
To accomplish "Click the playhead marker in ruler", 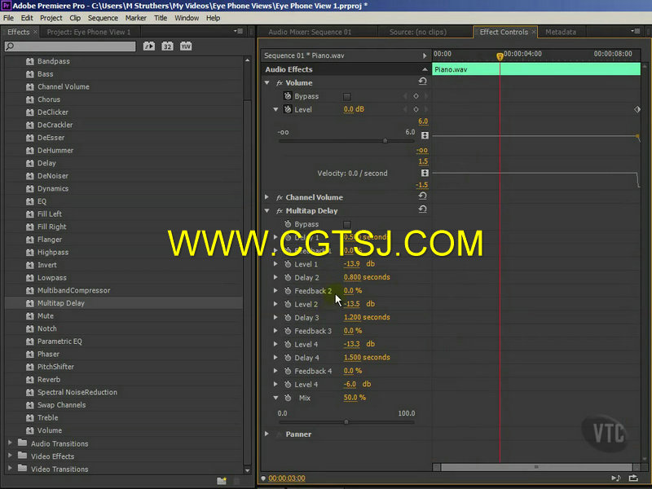I will [x=500, y=56].
